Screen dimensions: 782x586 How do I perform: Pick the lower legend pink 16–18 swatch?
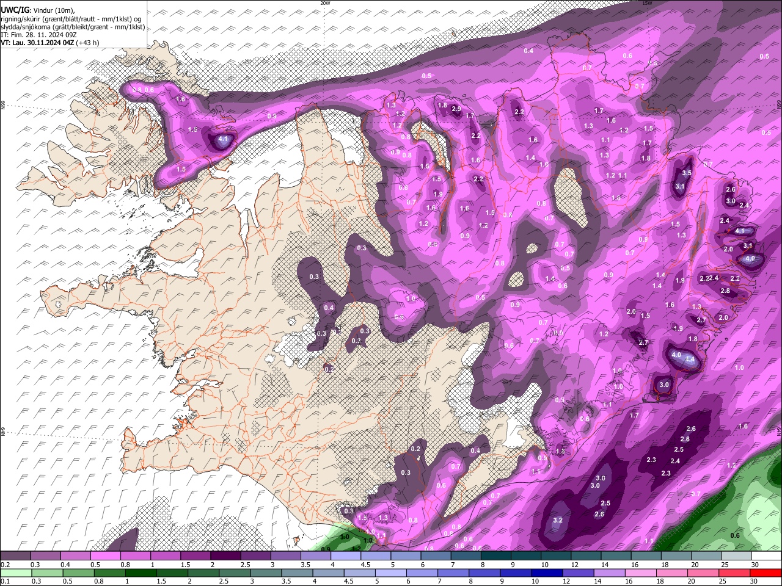pyautogui.click(x=640, y=573)
